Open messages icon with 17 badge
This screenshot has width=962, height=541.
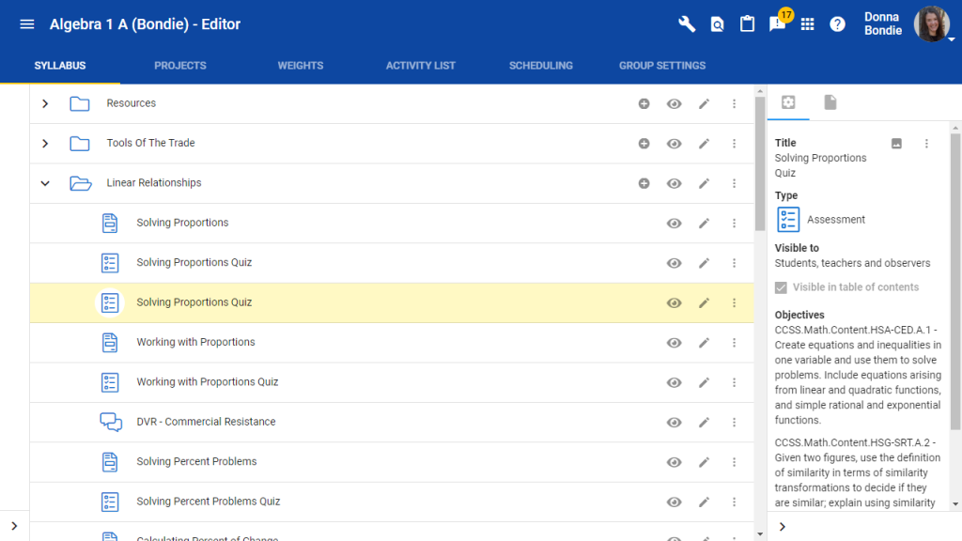[777, 24]
